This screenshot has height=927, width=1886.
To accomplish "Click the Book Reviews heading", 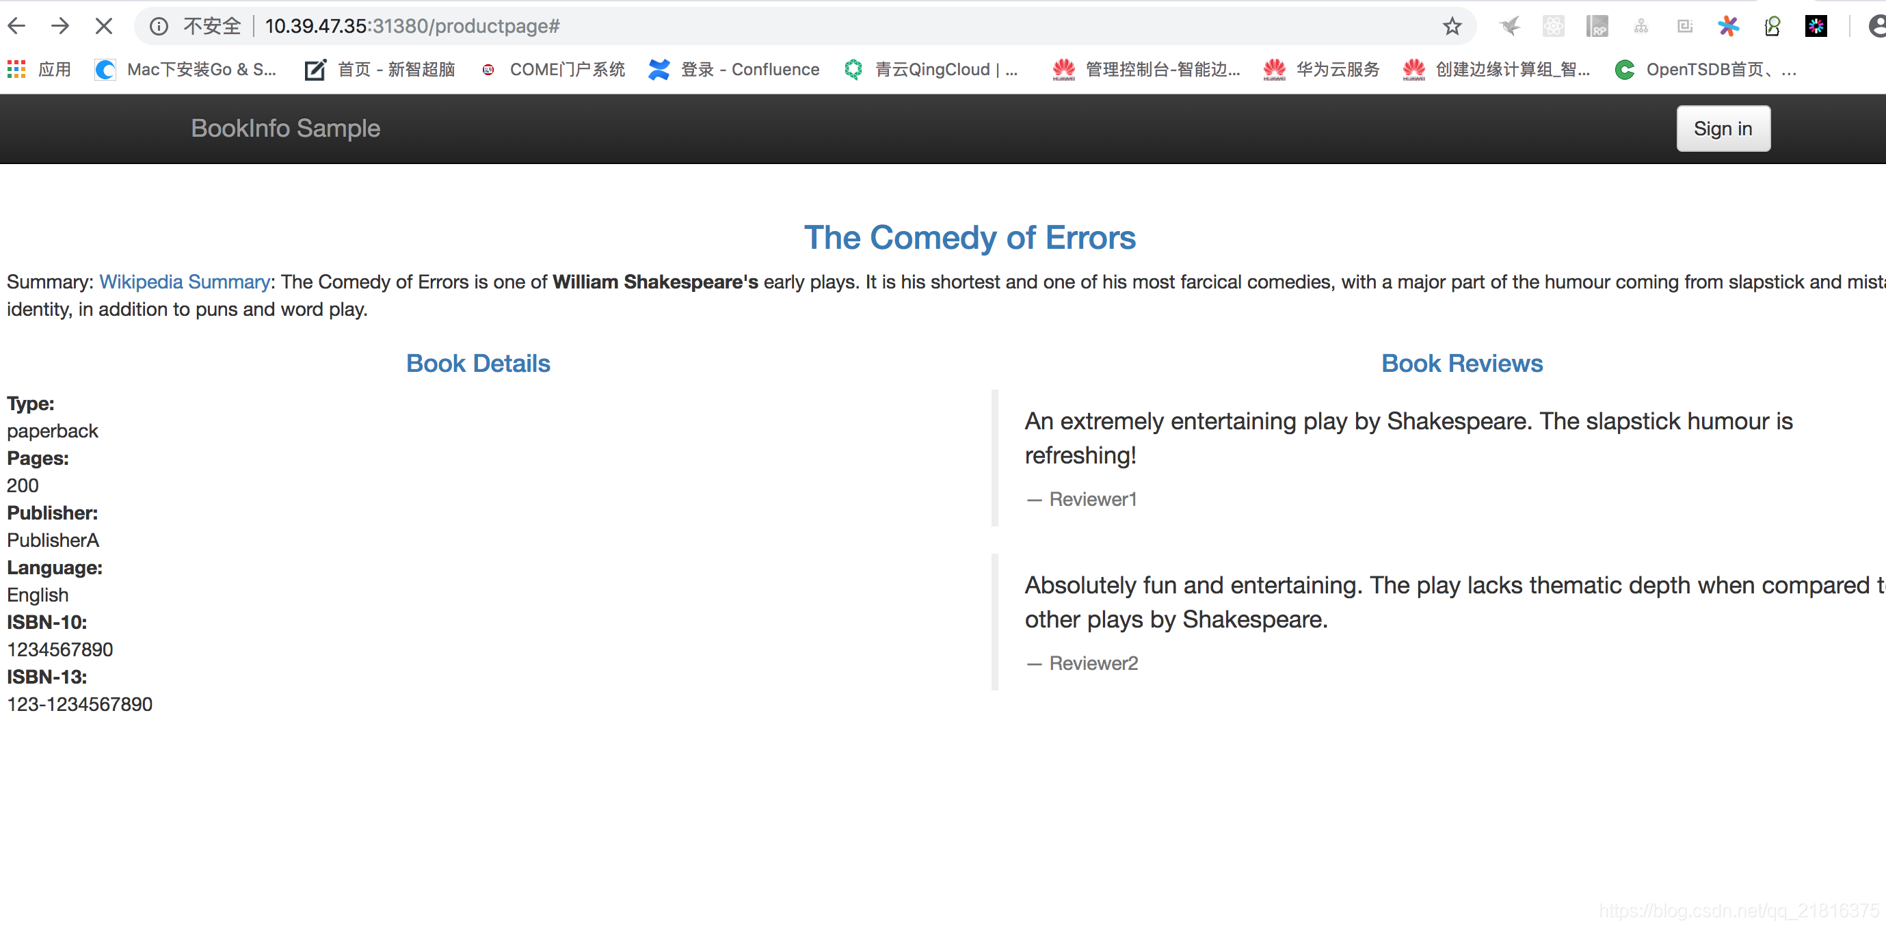I will point(1461,364).
